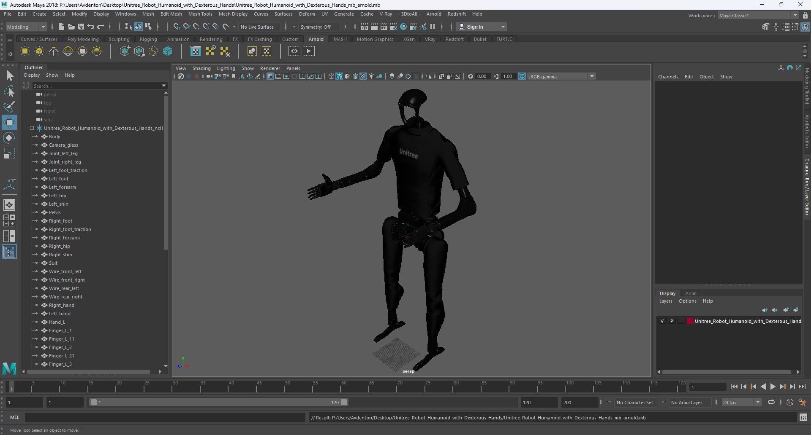The image size is (811, 435).
Task: Create an Arnold skydome light
Action: 68,51
